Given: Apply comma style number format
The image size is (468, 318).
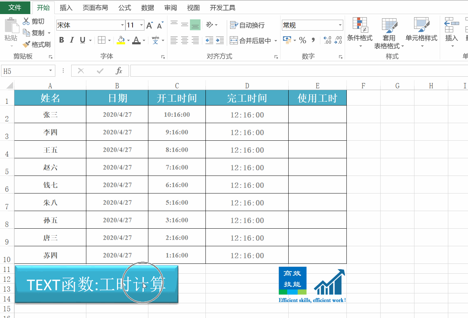Looking at the screenshot, I should 313,40.
